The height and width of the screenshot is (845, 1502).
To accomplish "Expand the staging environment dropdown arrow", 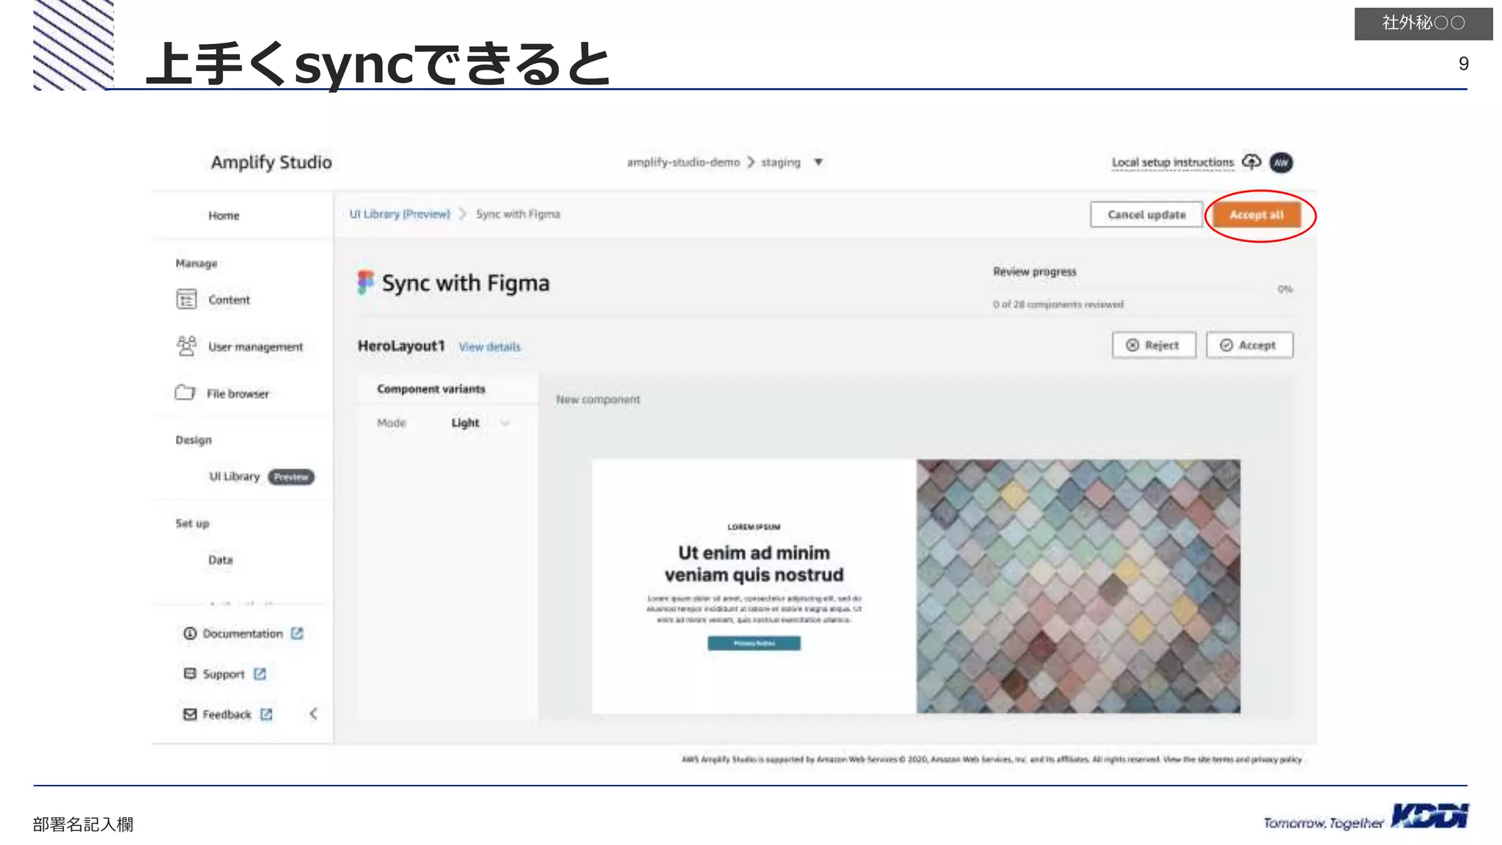I will [818, 162].
